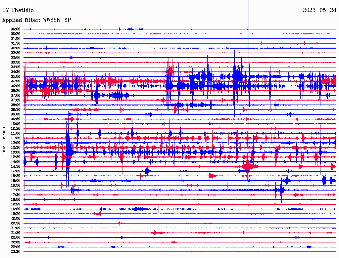This screenshot has height=258, width=339.
Task: Click the HHZ - 50000 axis label
Action: click(4, 140)
